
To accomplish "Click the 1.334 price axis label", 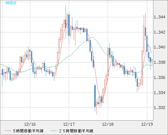I will 160,93.
